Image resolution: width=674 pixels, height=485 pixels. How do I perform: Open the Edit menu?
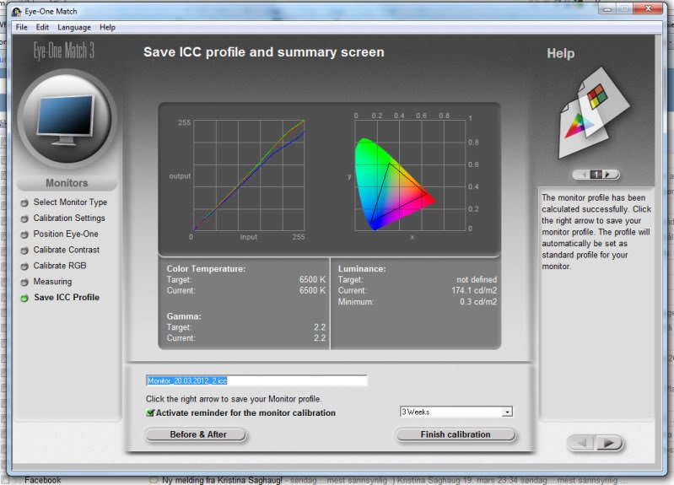click(x=42, y=27)
